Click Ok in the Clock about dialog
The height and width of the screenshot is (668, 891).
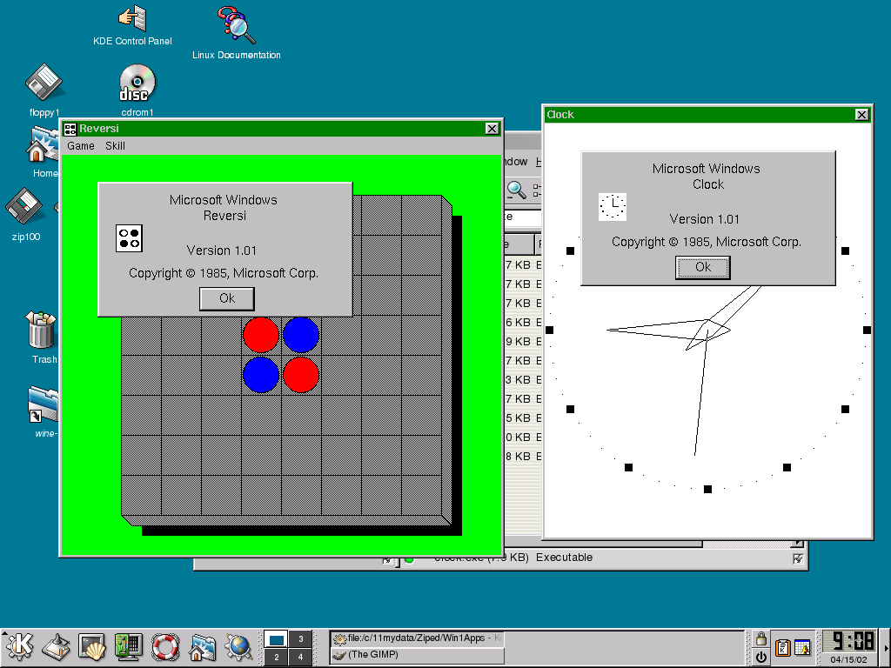703,268
